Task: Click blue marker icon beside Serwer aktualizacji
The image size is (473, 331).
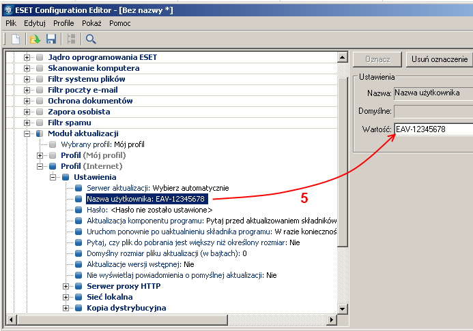Action: 79,188
